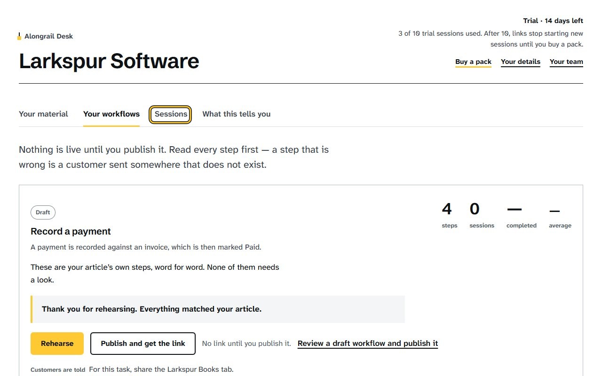Image resolution: width=602 pixels, height=376 pixels.
Task: Go to the Sessions tab
Action: click(171, 114)
